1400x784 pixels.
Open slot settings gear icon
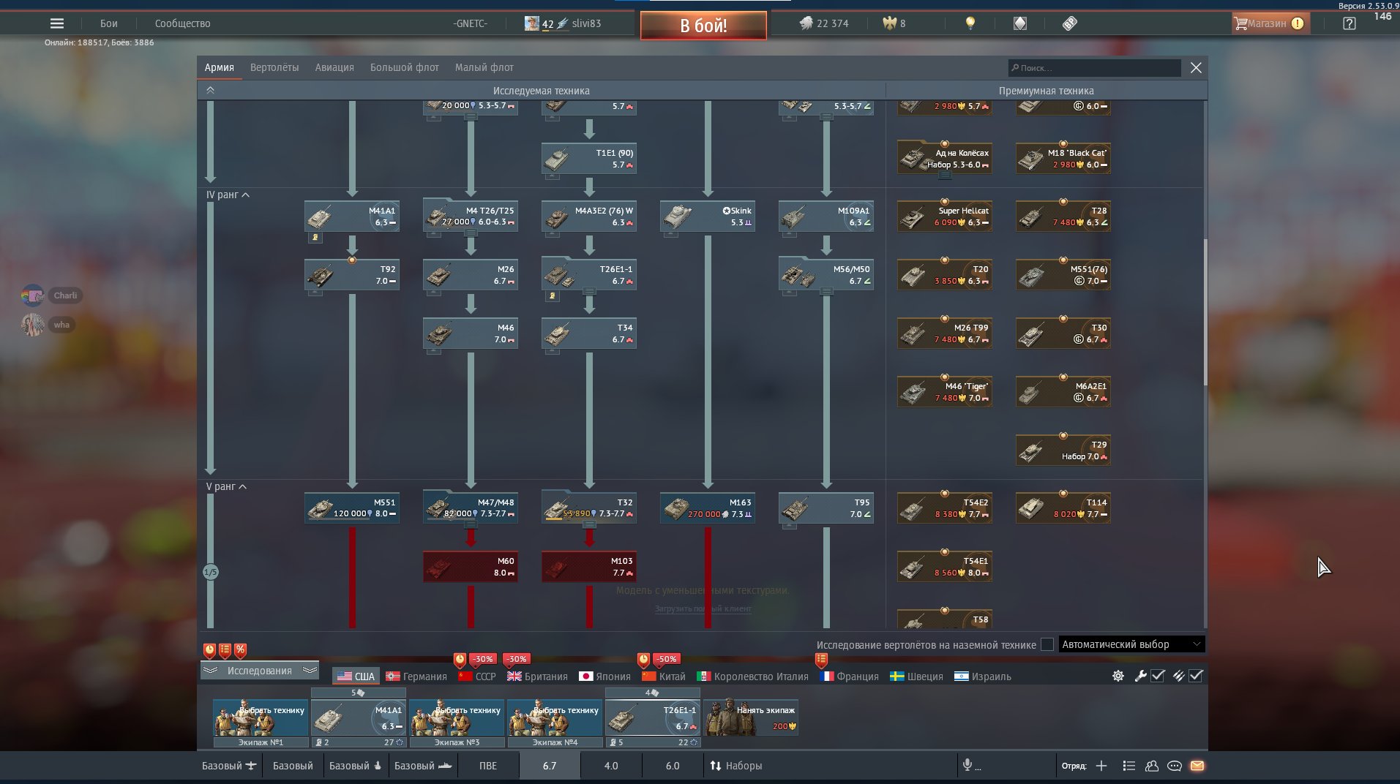[x=1118, y=676]
